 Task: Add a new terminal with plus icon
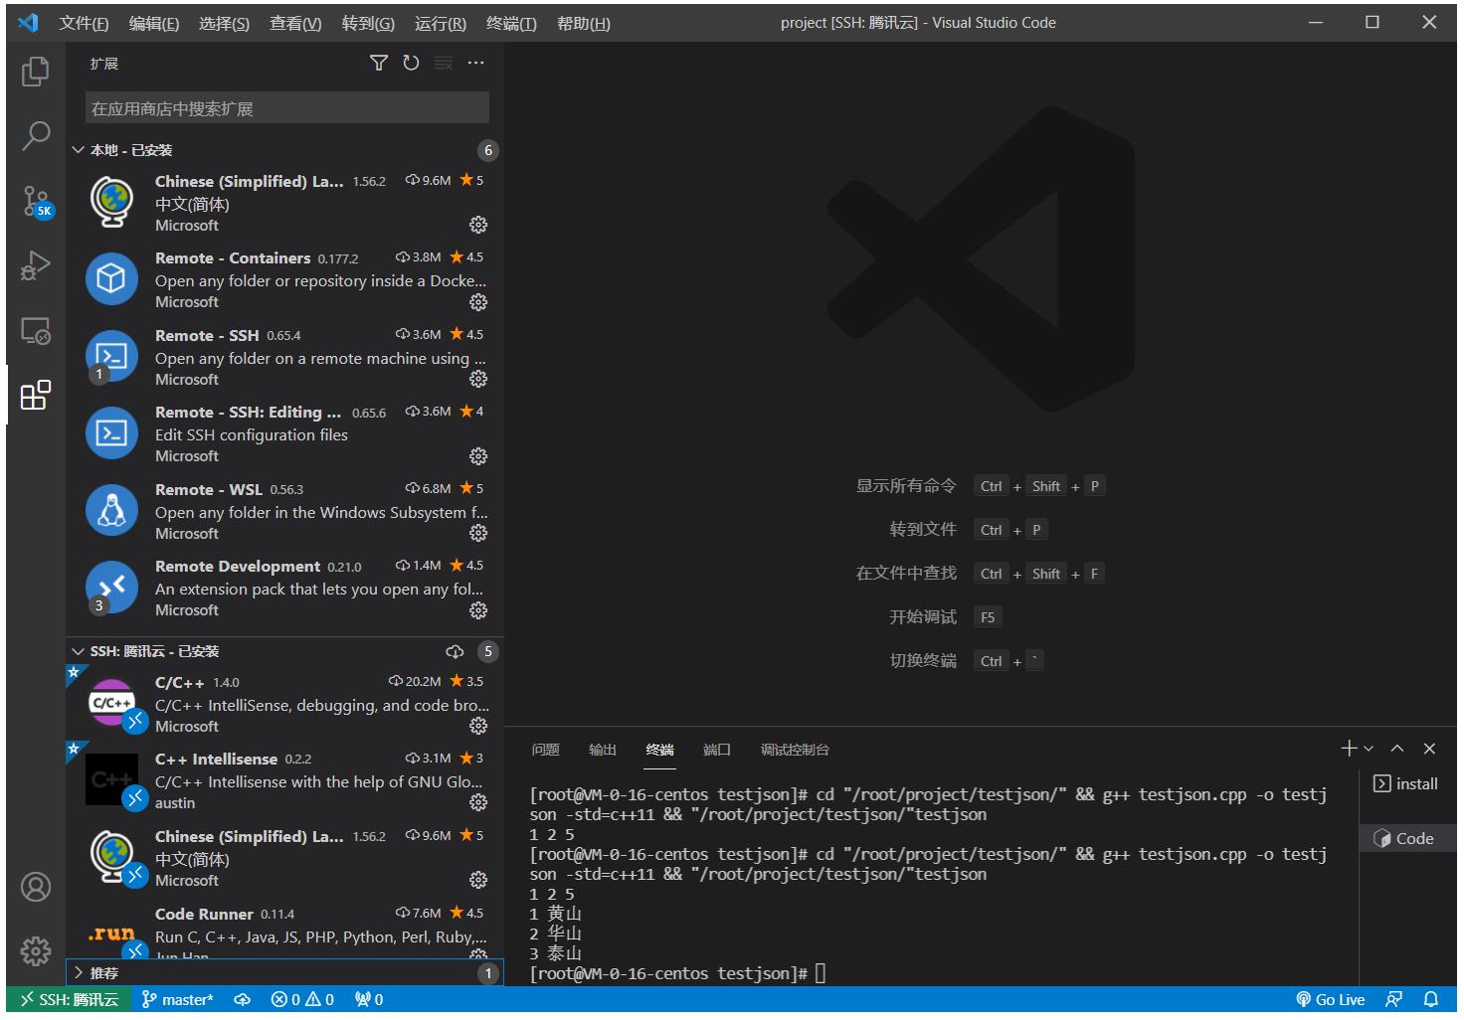click(1349, 749)
